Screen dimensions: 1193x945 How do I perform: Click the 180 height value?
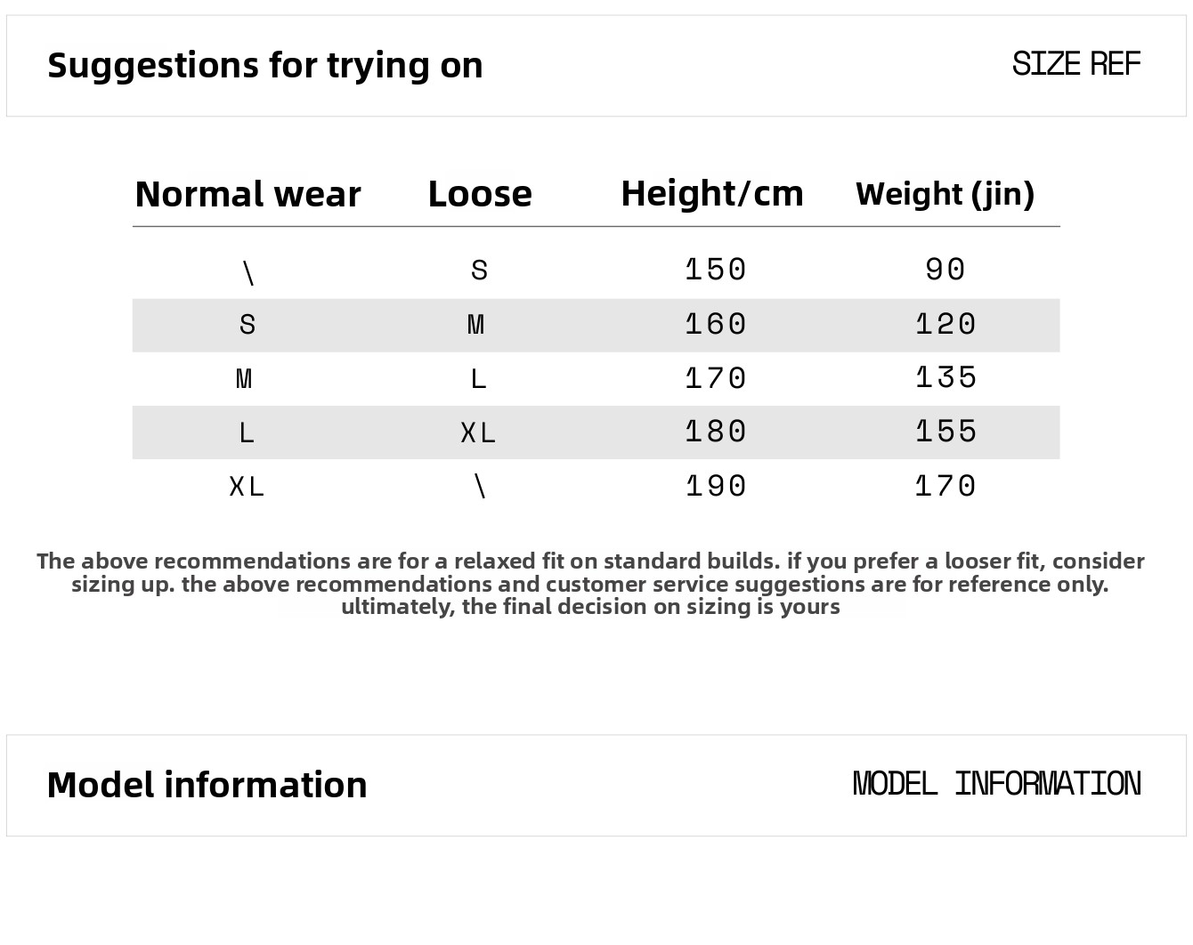point(716,432)
